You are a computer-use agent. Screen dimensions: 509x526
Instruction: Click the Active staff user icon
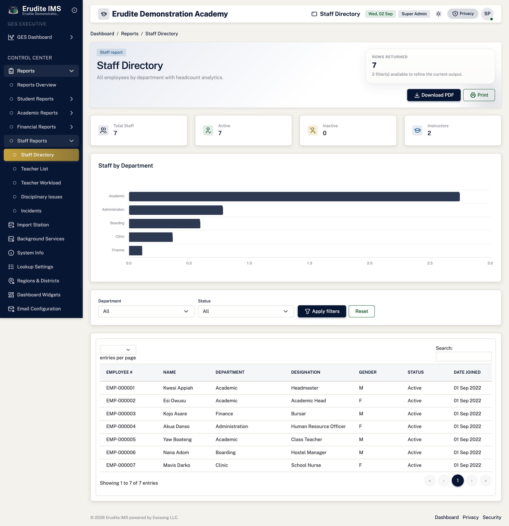(x=208, y=130)
